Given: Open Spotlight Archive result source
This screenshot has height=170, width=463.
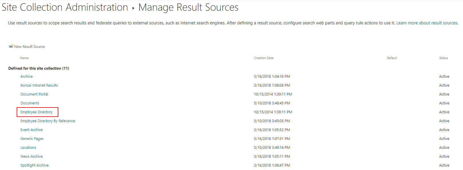Looking at the screenshot, I should point(34,165).
